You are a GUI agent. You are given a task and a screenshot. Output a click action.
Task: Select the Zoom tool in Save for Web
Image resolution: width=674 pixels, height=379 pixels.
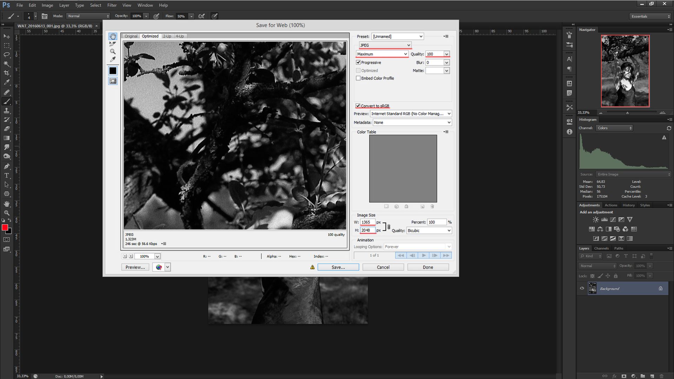point(113,52)
